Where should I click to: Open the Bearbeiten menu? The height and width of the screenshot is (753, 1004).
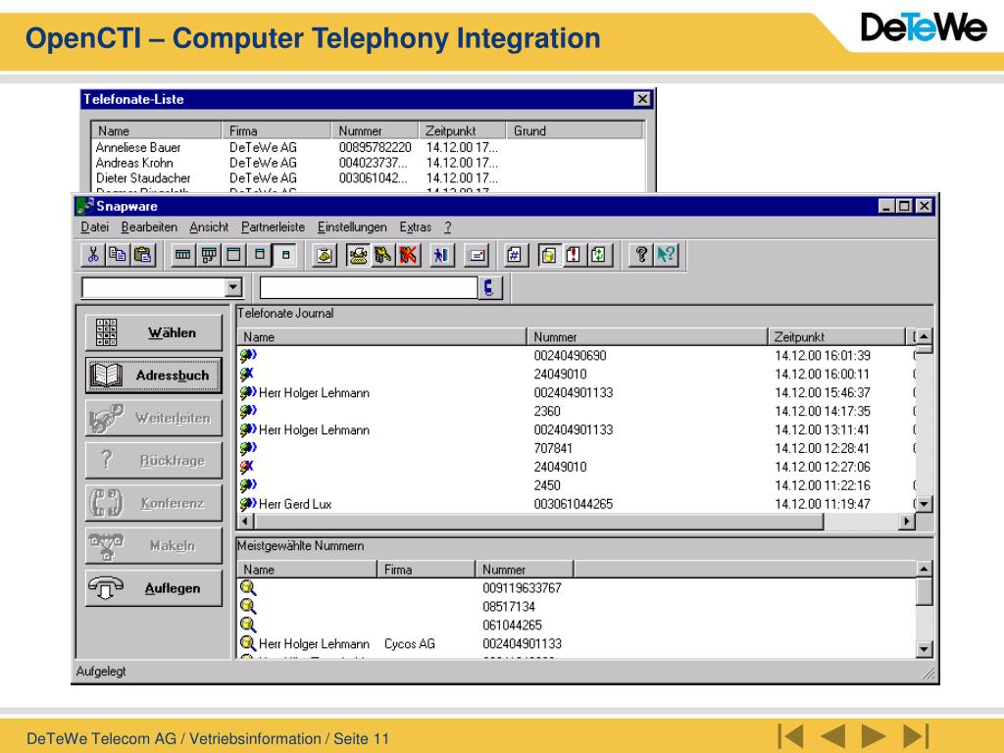click(x=149, y=227)
